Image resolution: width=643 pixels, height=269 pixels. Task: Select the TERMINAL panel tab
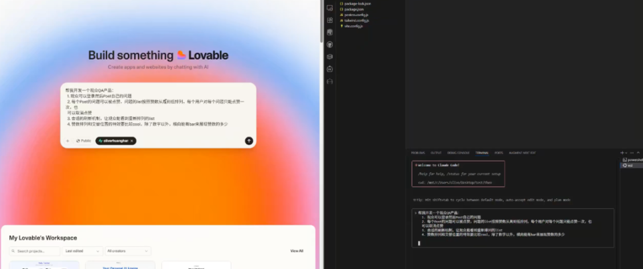(x=482, y=153)
